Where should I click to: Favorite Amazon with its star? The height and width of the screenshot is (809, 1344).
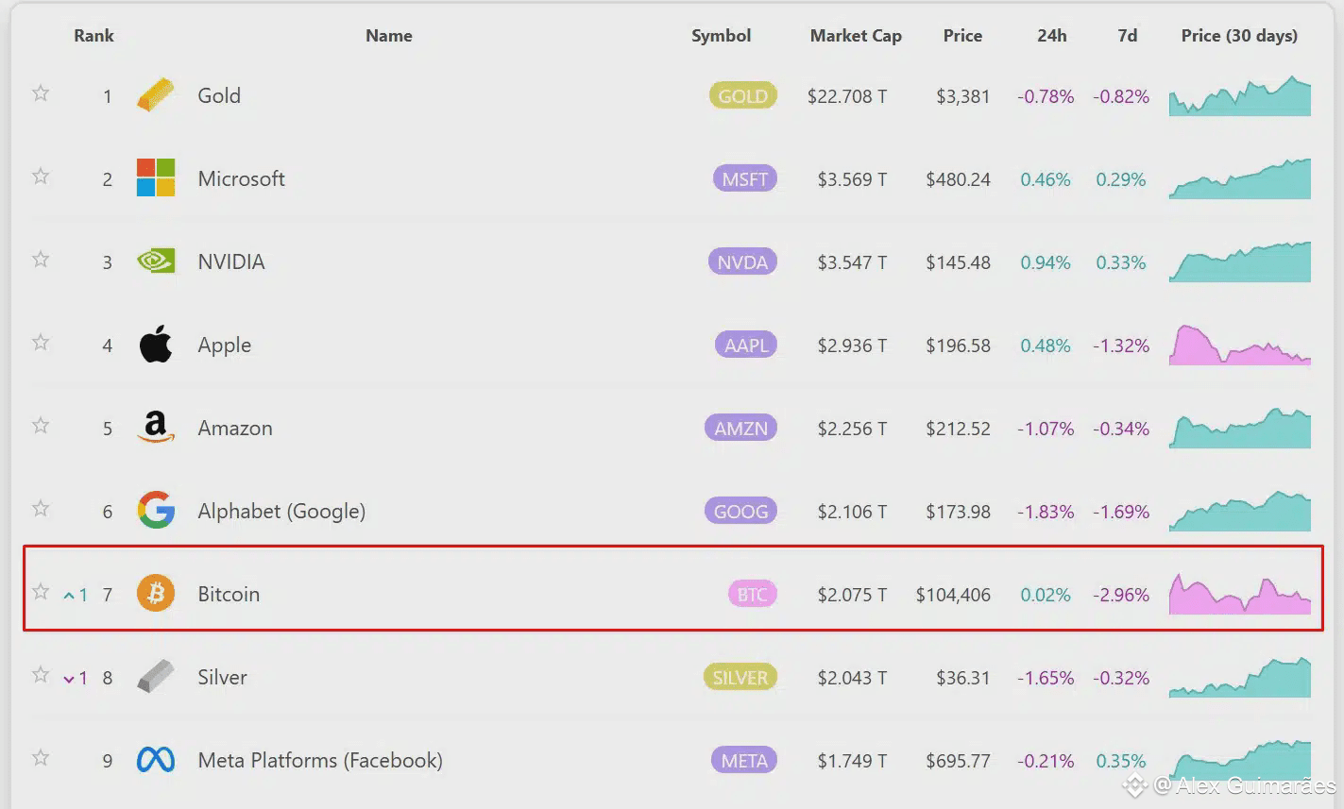point(41,426)
